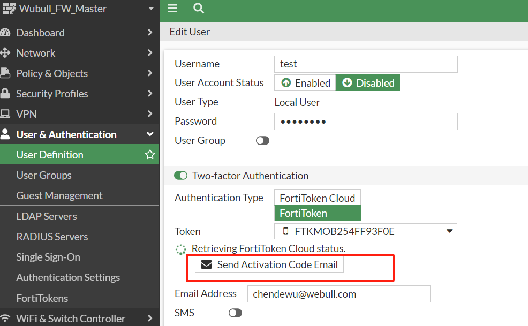This screenshot has width=528, height=326.
Task: Click the Security Profiles menu label
Action: click(52, 94)
